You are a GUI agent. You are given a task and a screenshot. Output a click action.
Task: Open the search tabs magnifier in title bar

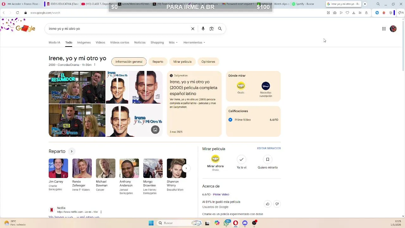378,4
